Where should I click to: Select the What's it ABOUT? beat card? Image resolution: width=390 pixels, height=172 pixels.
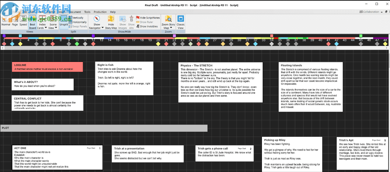(x=42, y=84)
